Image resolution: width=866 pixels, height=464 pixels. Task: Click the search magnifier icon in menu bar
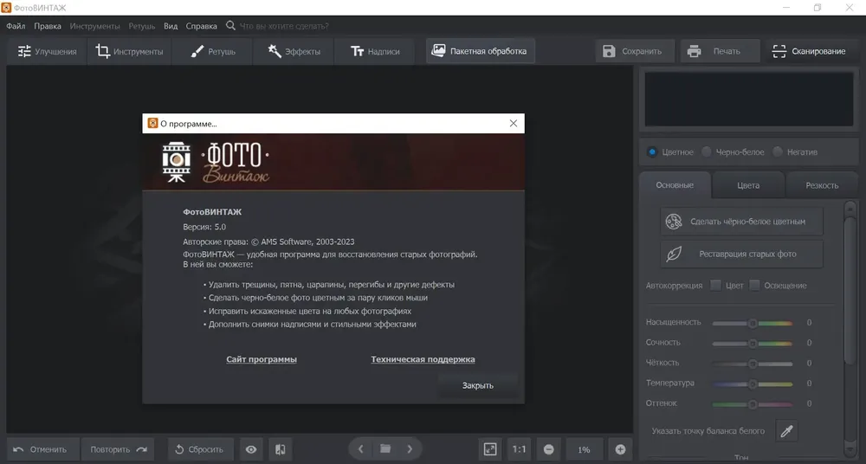pos(230,25)
